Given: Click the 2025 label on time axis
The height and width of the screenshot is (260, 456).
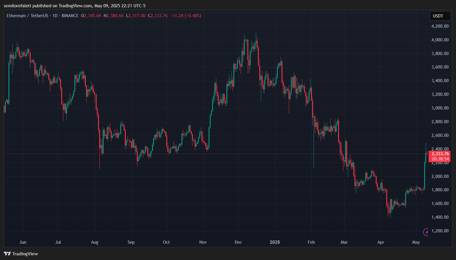Looking at the screenshot, I should [275, 242].
